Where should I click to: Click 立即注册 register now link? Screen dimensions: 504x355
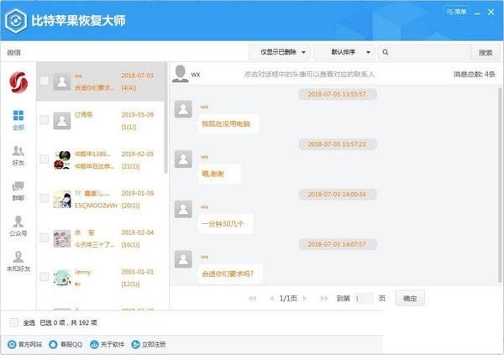click(149, 344)
